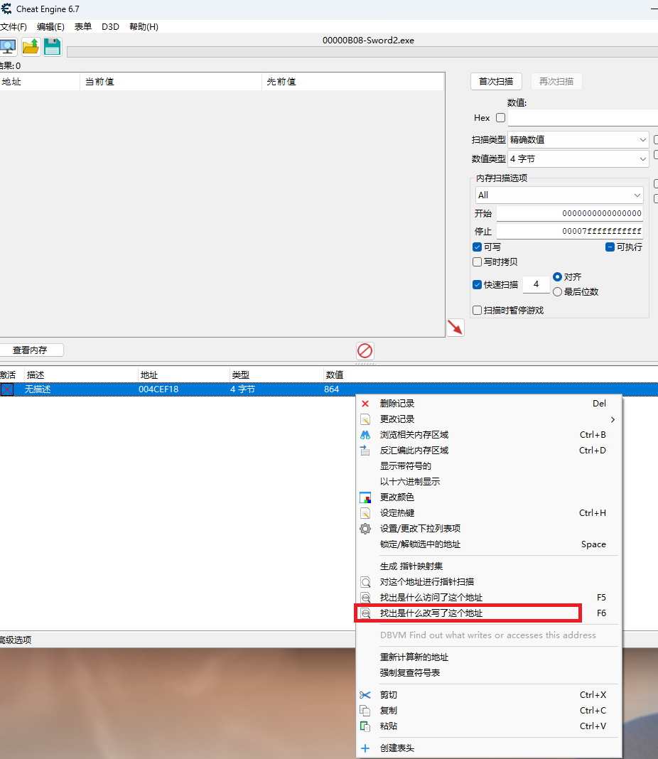Expand the 更改记录 submenu arrow
Screen dimensions: 658x759
click(613, 419)
